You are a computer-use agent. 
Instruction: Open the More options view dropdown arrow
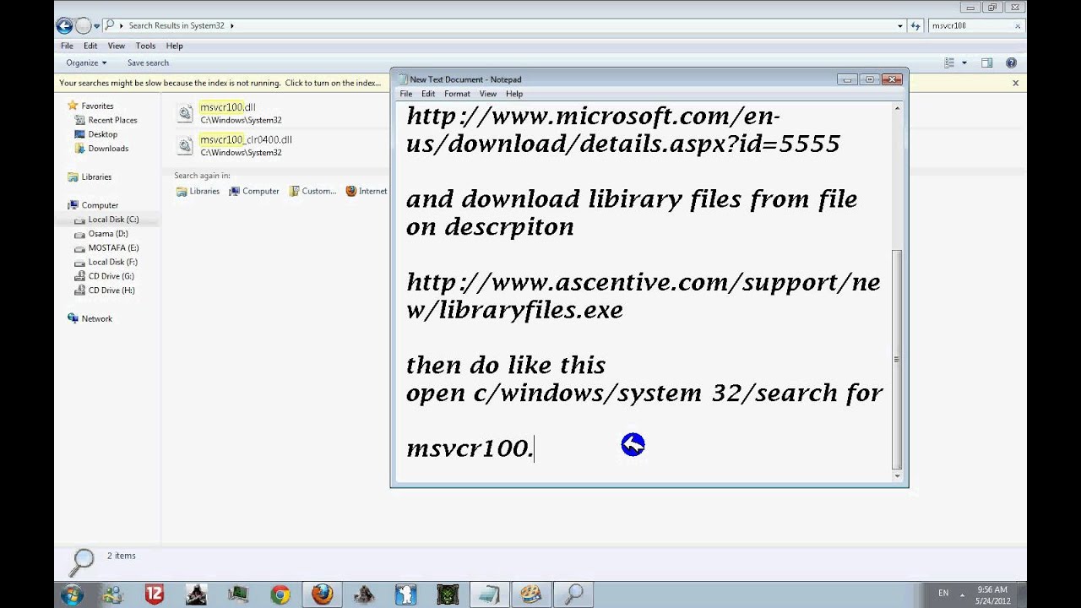click(964, 63)
